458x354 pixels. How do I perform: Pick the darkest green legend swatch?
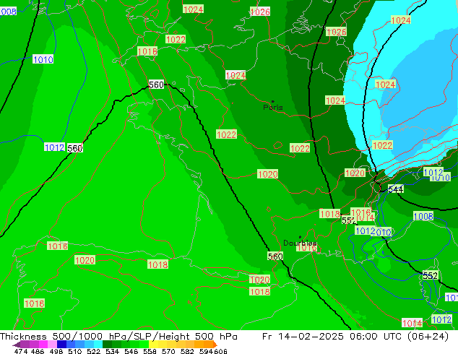(107, 344)
